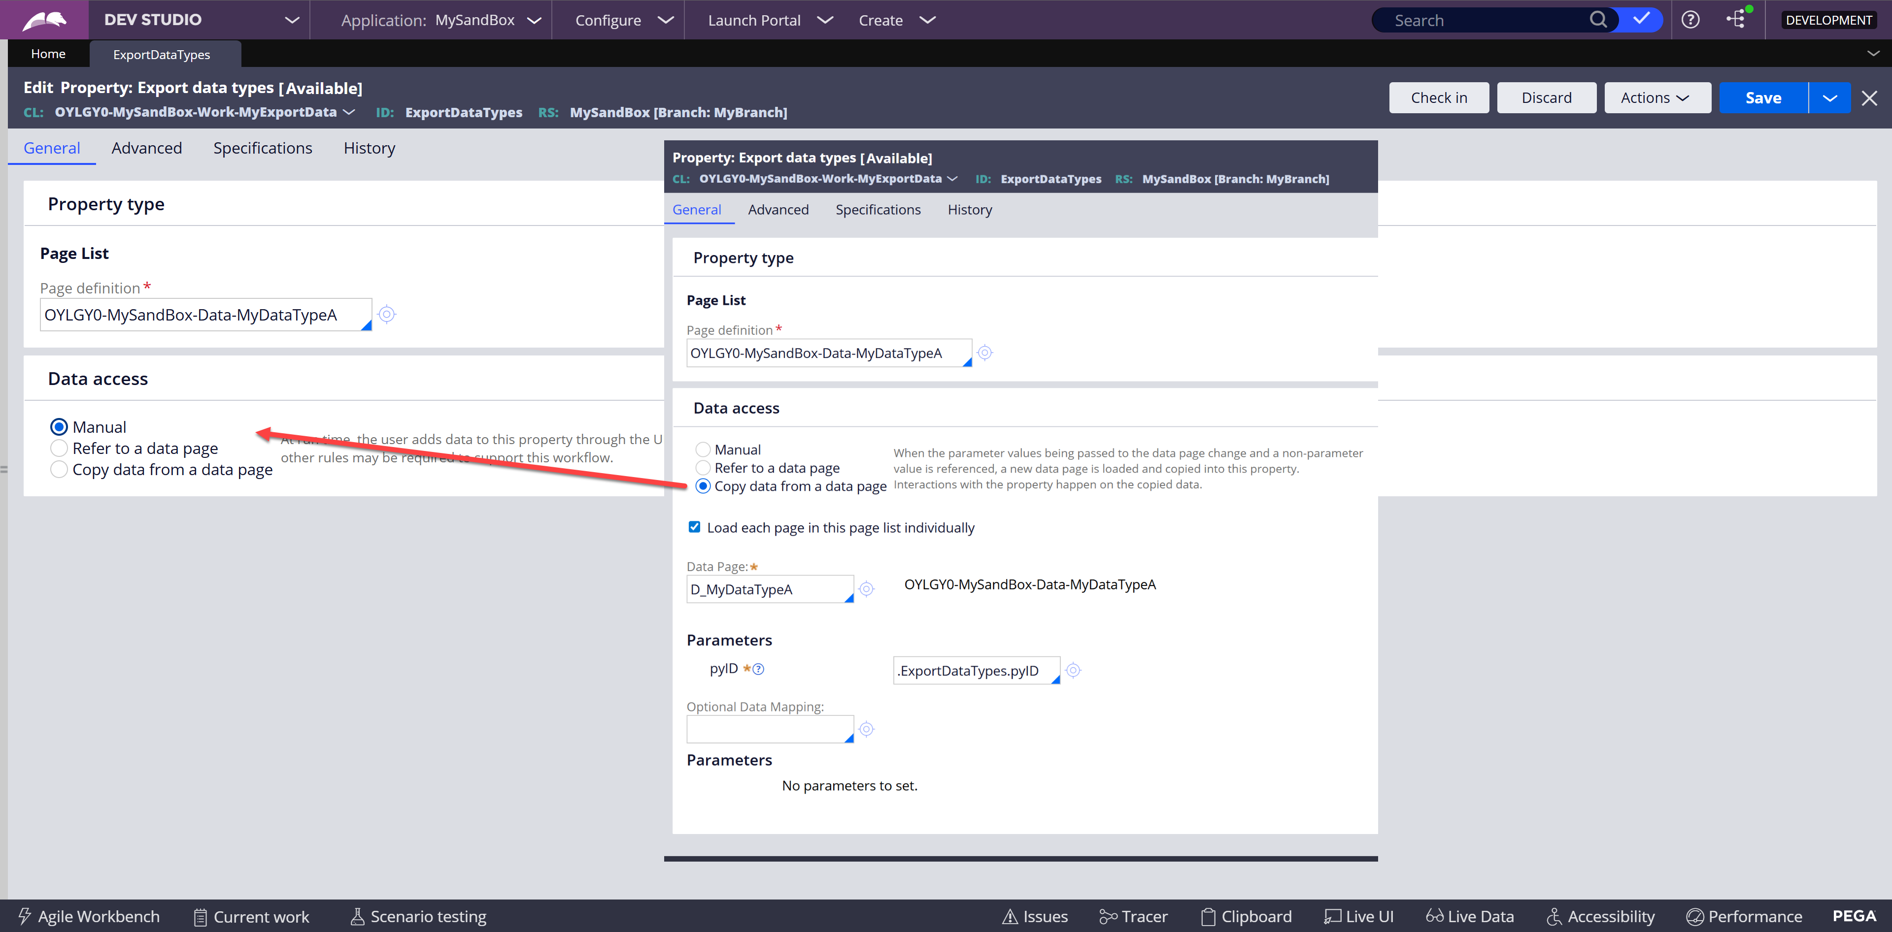Open Current work in footer
The height and width of the screenshot is (932, 1892).
pos(251,917)
